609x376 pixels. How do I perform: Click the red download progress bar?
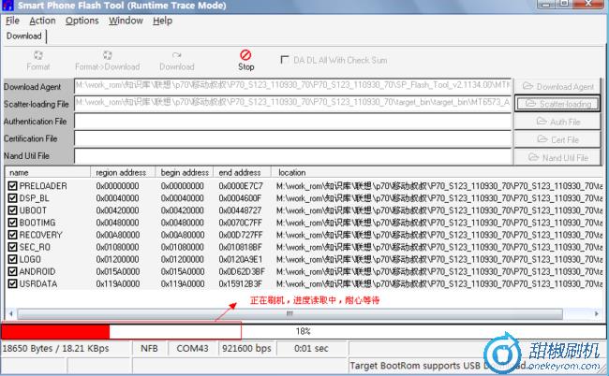[56, 331]
